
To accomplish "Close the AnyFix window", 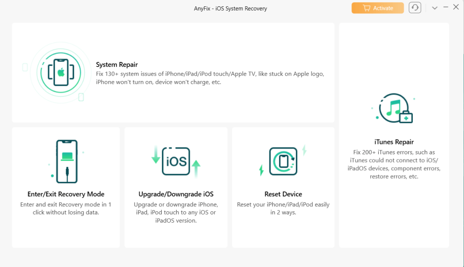I will click(456, 7).
